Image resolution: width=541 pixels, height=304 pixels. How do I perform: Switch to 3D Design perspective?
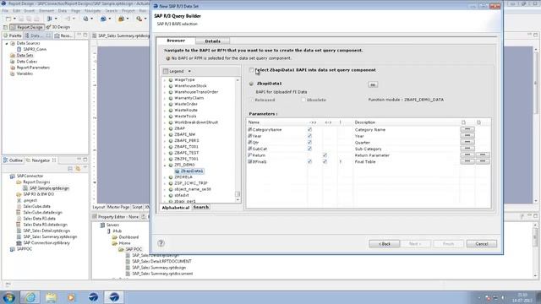tap(58, 27)
